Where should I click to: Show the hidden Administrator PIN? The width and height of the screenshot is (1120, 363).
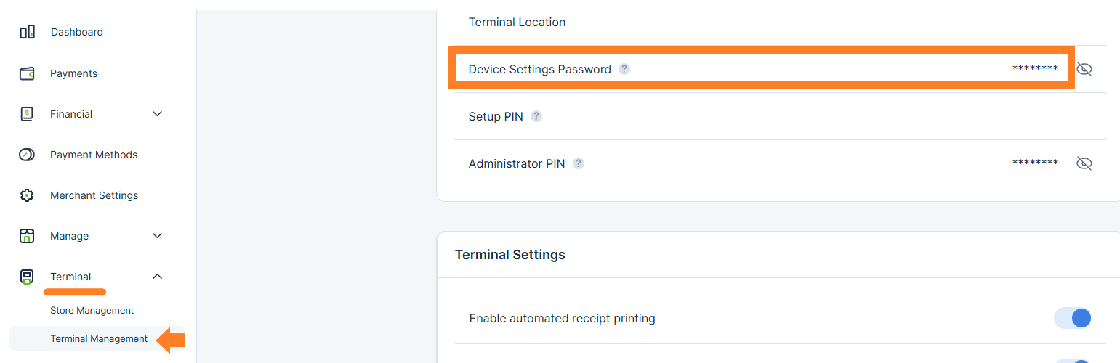(1084, 163)
